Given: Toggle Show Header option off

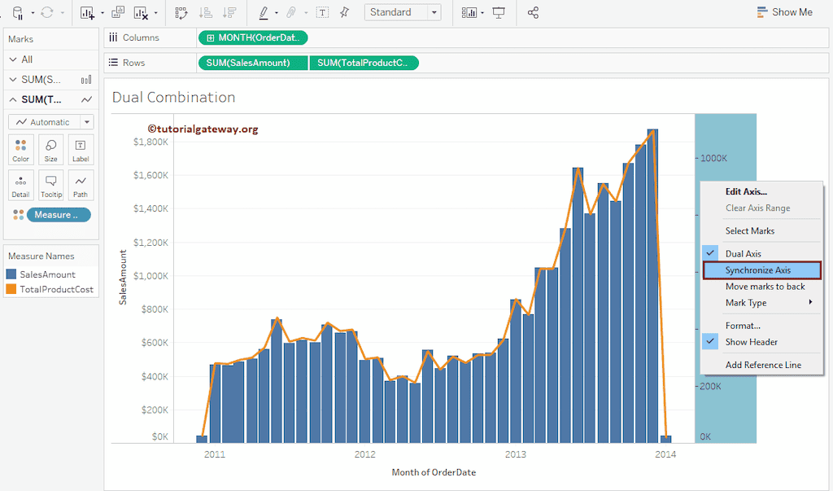Looking at the screenshot, I should coord(751,342).
